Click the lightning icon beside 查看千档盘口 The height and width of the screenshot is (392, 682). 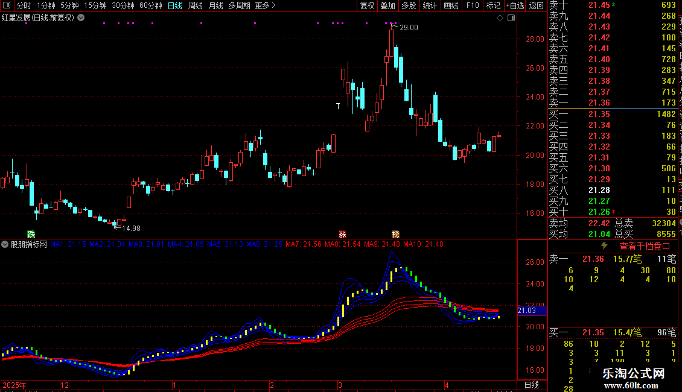click(x=604, y=246)
